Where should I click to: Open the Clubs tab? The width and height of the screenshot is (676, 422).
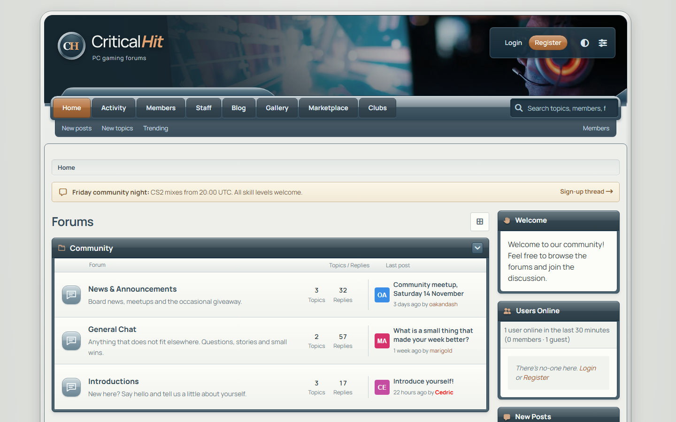tap(377, 108)
